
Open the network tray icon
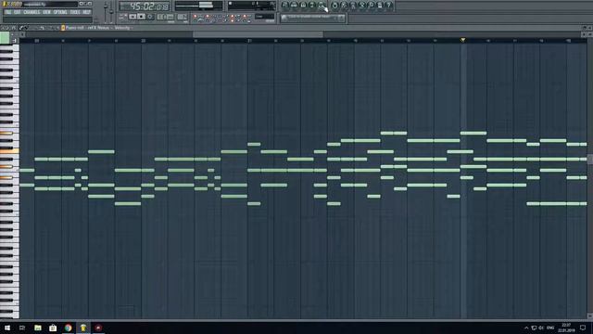[534, 328]
